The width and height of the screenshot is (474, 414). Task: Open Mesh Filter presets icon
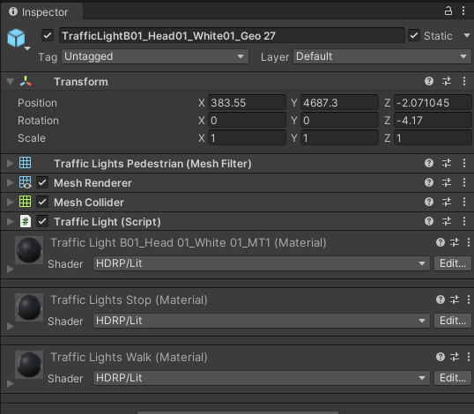(x=447, y=163)
